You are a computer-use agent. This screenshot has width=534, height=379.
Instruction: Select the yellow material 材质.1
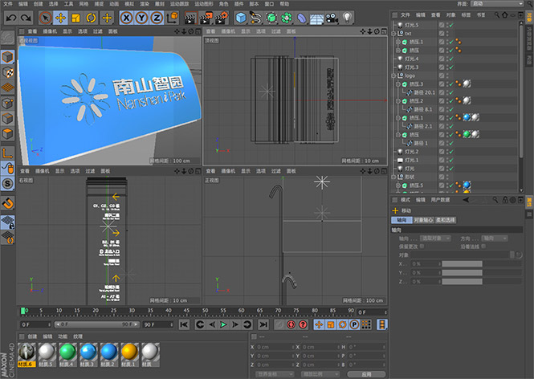tap(129, 355)
